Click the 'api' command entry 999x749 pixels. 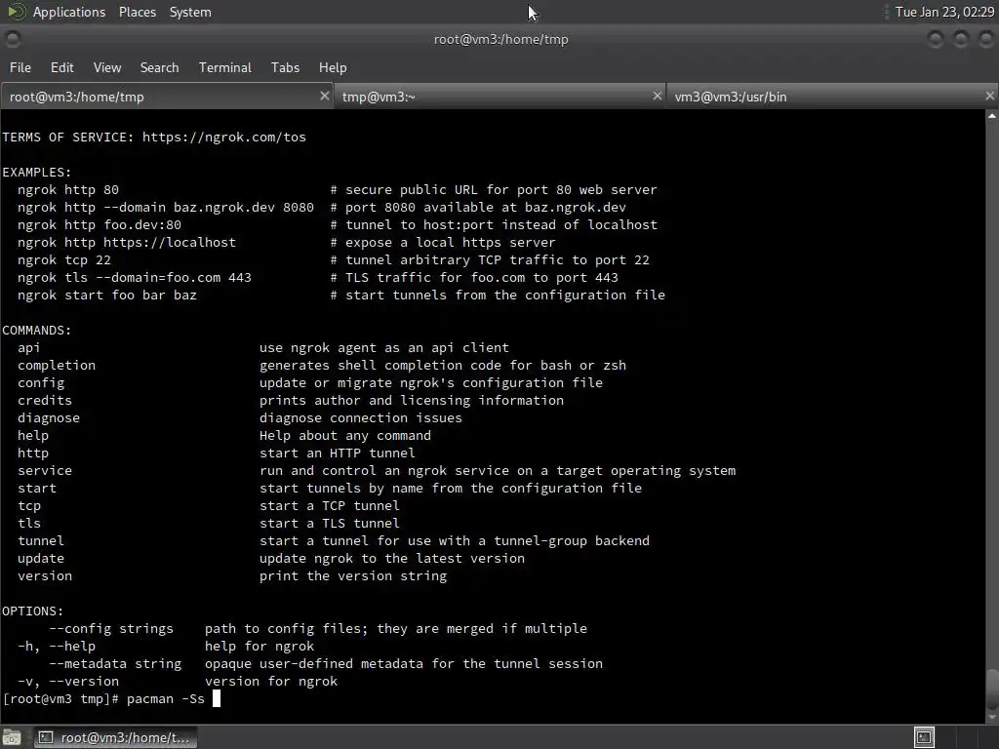(x=28, y=348)
